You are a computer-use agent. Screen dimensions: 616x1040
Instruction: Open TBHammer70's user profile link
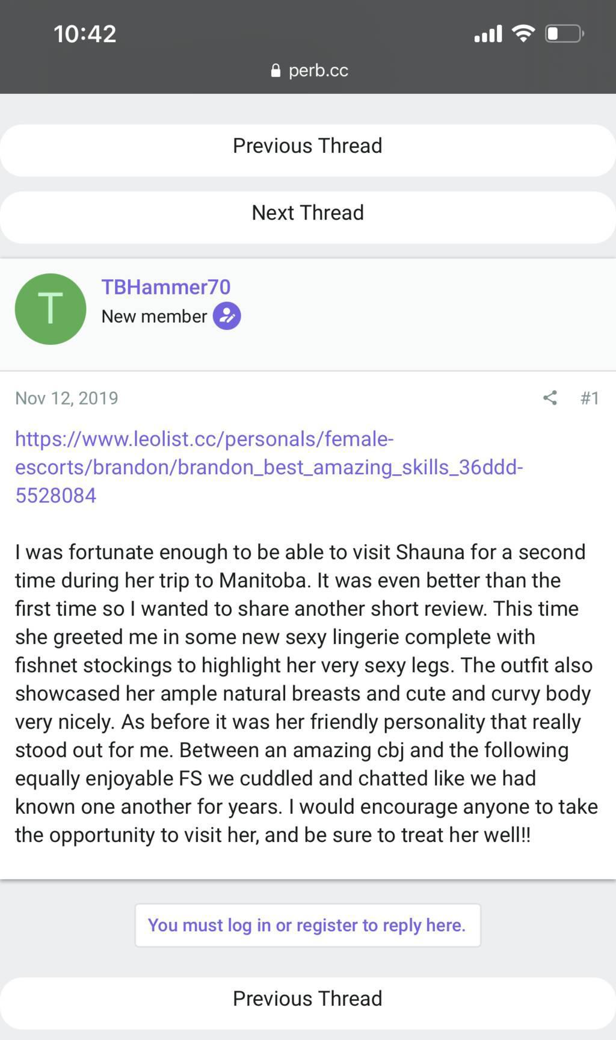tap(165, 287)
